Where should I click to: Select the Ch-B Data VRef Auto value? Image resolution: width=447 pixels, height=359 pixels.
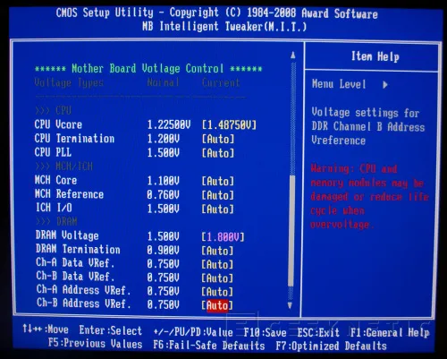pyautogui.click(x=217, y=278)
